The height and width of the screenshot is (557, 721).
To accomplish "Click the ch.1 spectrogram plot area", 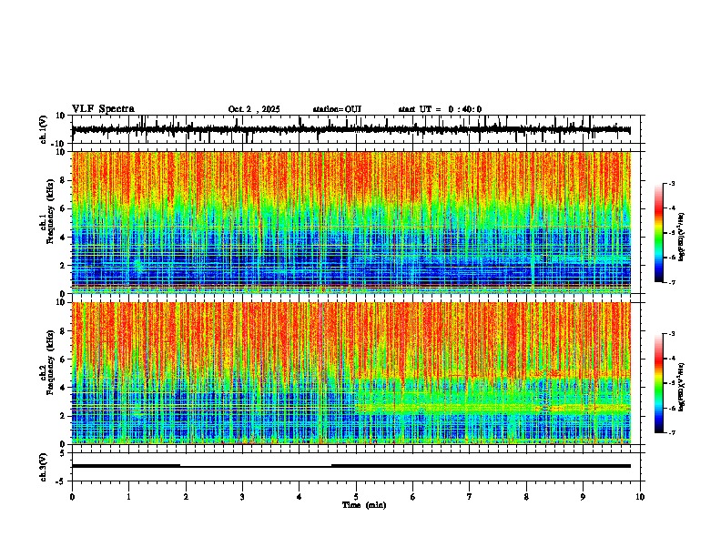I will pyautogui.click(x=350, y=222).
